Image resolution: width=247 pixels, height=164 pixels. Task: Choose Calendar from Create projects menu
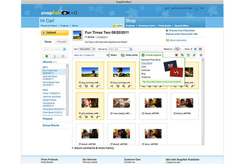coord(146,70)
